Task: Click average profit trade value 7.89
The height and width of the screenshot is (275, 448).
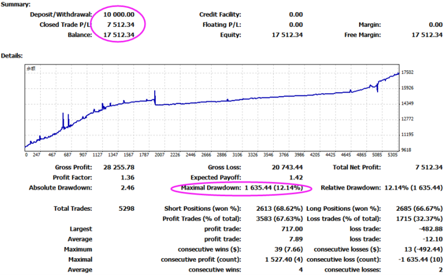Action: point(296,239)
